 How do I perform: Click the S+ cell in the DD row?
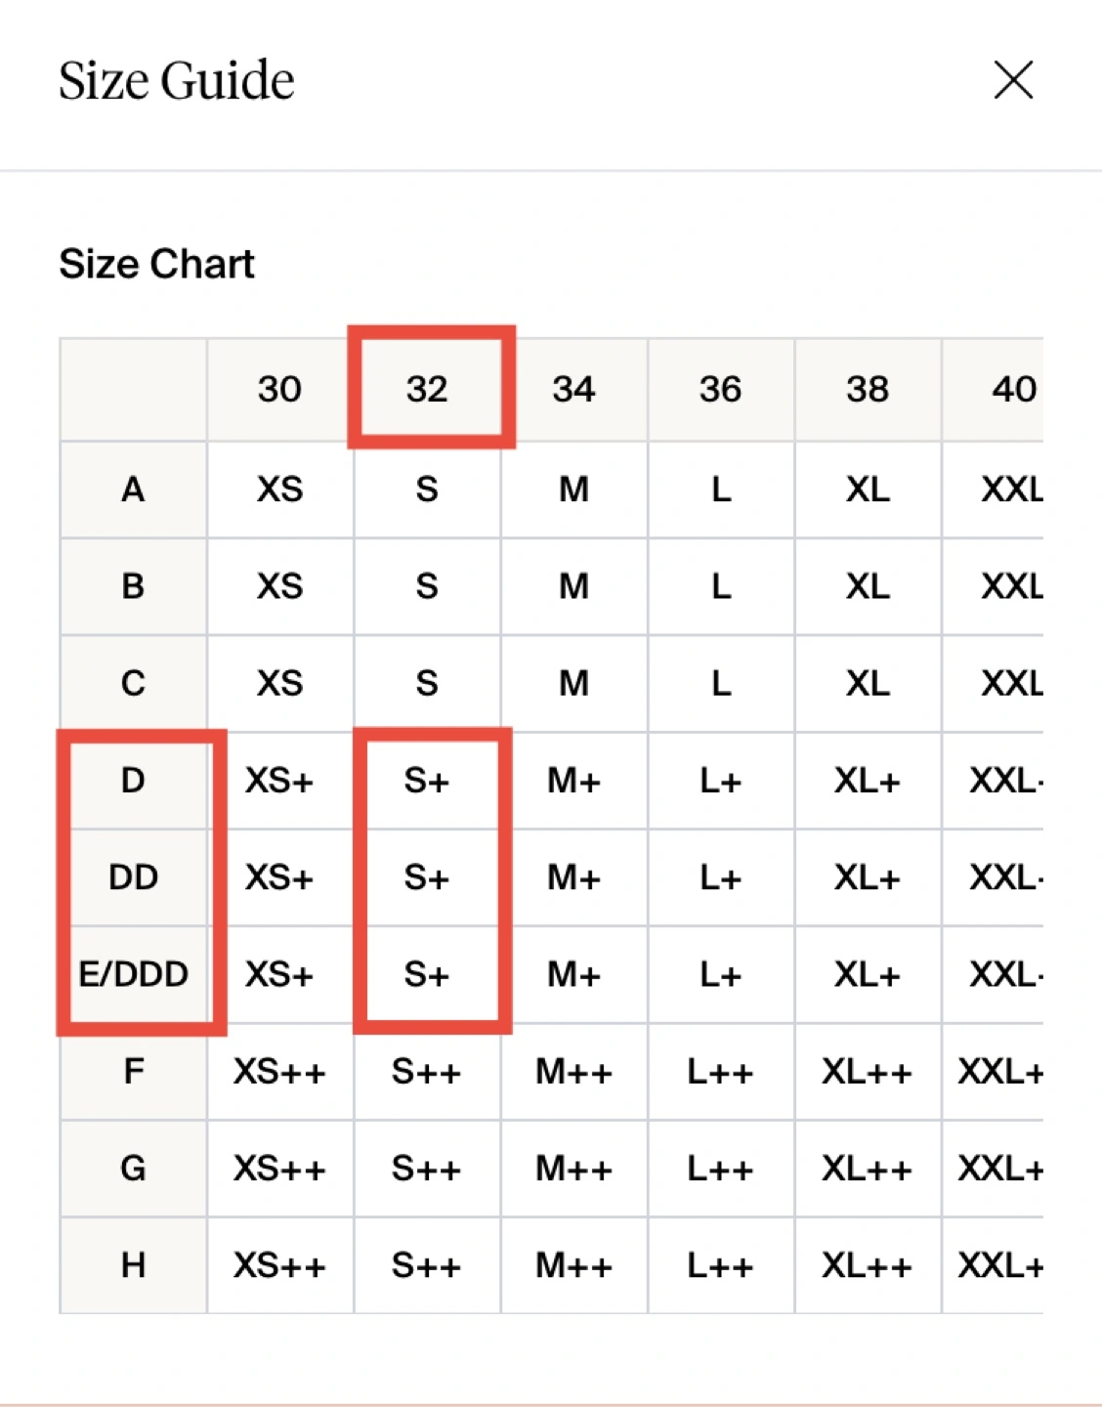click(x=427, y=877)
